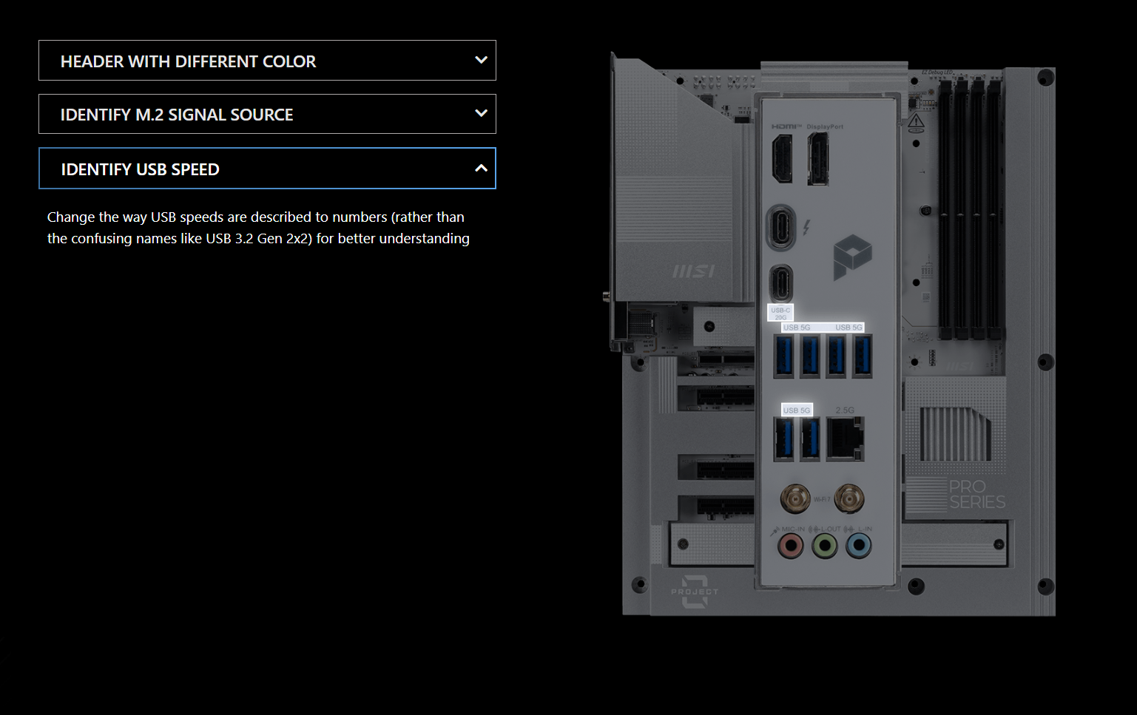
Task: Click the Identify USB Speed heading text
Action: (140, 169)
